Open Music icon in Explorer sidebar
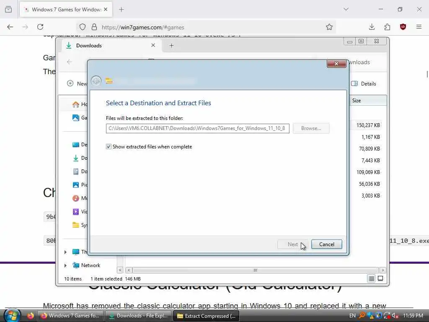This screenshot has height=322, width=429. tap(76, 198)
